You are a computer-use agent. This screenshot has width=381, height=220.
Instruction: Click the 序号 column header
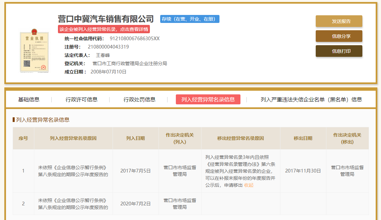pyautogui.click(x=23, y=138)
